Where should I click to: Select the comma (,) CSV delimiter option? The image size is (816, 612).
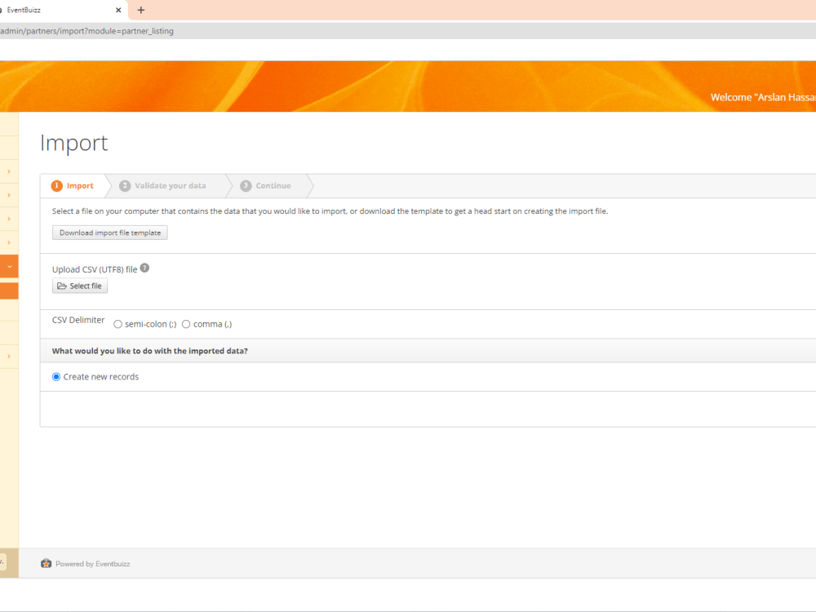(186, 323)
